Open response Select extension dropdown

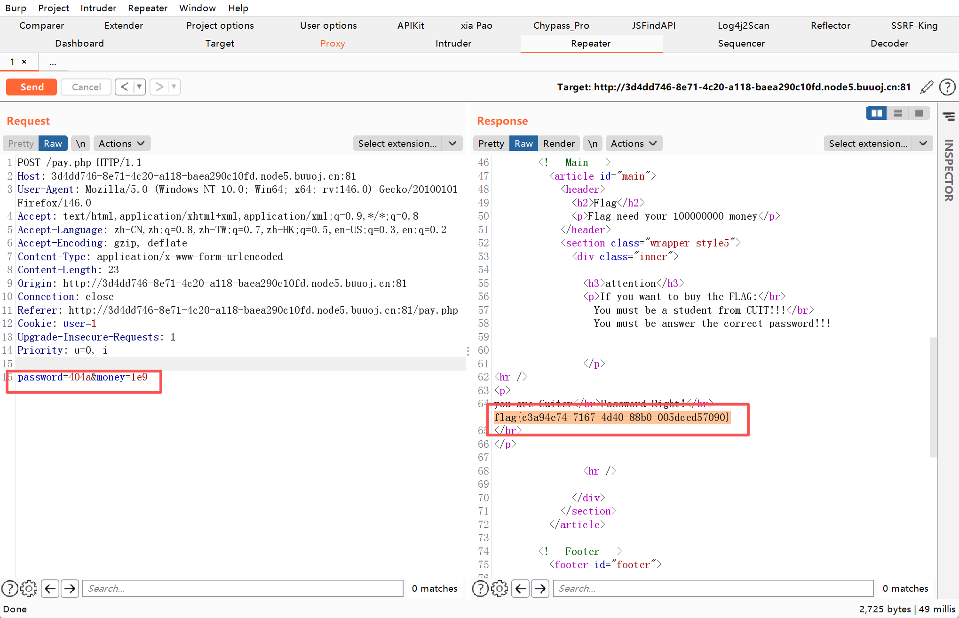point(877,143)
